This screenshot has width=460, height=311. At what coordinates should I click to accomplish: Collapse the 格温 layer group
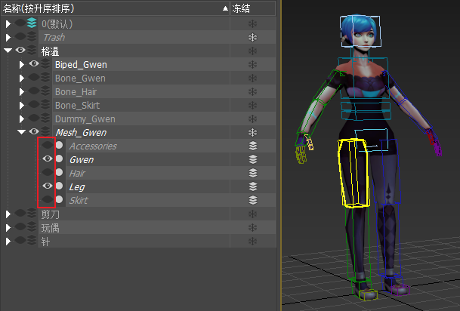[8, 51]
